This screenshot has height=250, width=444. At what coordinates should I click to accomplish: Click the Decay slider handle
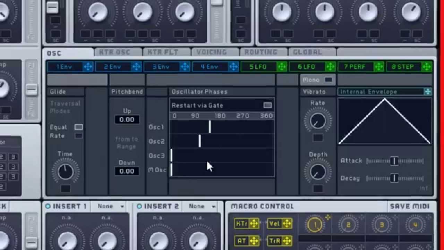pyautogui.click(x=394, y=178)
